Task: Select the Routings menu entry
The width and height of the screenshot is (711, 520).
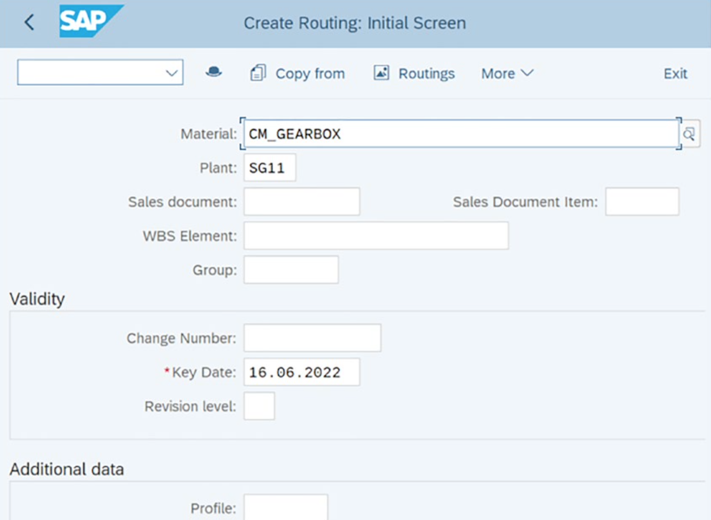Action: pyautogui.click(x=426, y=73)
